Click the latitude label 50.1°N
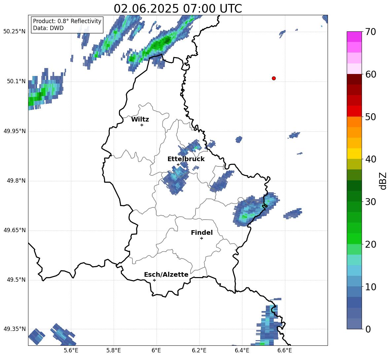Viewport: 391px width, 357px height. (16, 81)
